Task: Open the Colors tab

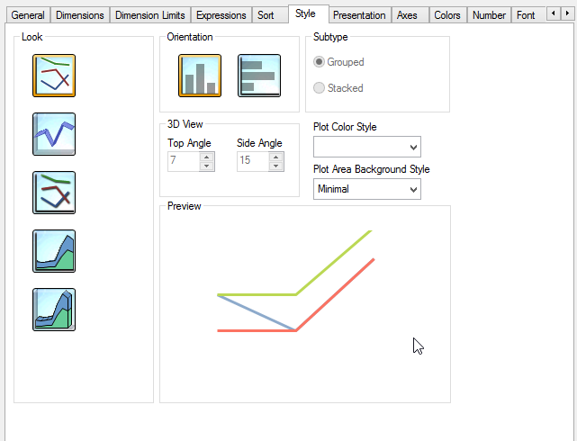Action: click(446, 15)
